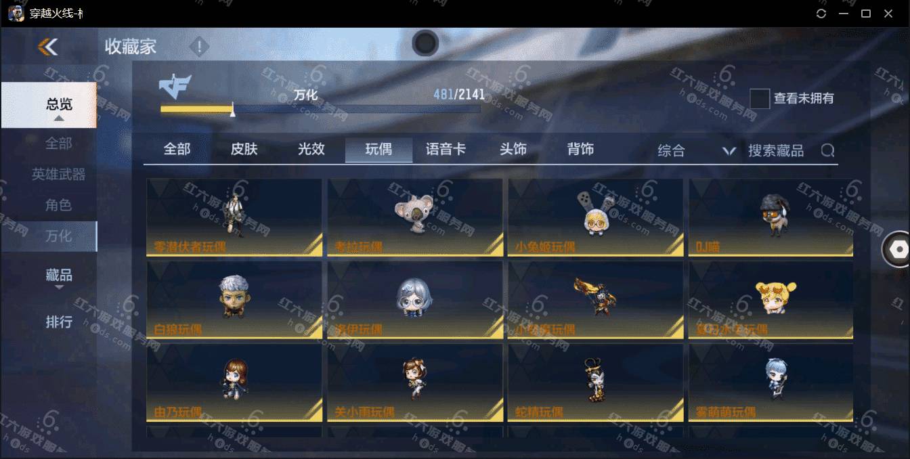The image size is (910, 459).
Task: Open the DJ喵 doll card
Action: click(x=771, y=217)
